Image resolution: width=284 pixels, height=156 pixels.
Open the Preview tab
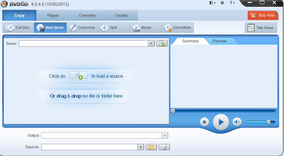(x=219, y=41)
